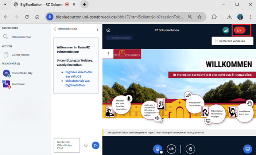256x155 pixels.
Task: Open browser extensions puzzle icon
Action: click(214, 17)
